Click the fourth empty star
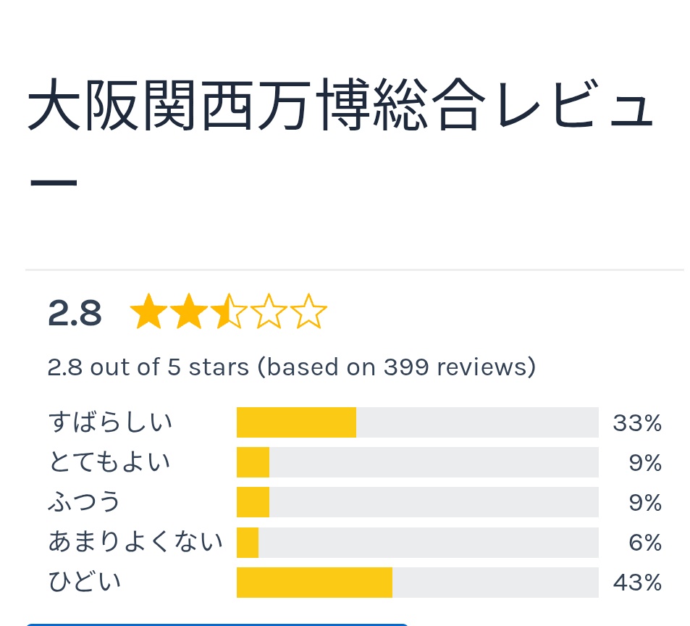690x626 pixels. [269, 312]
